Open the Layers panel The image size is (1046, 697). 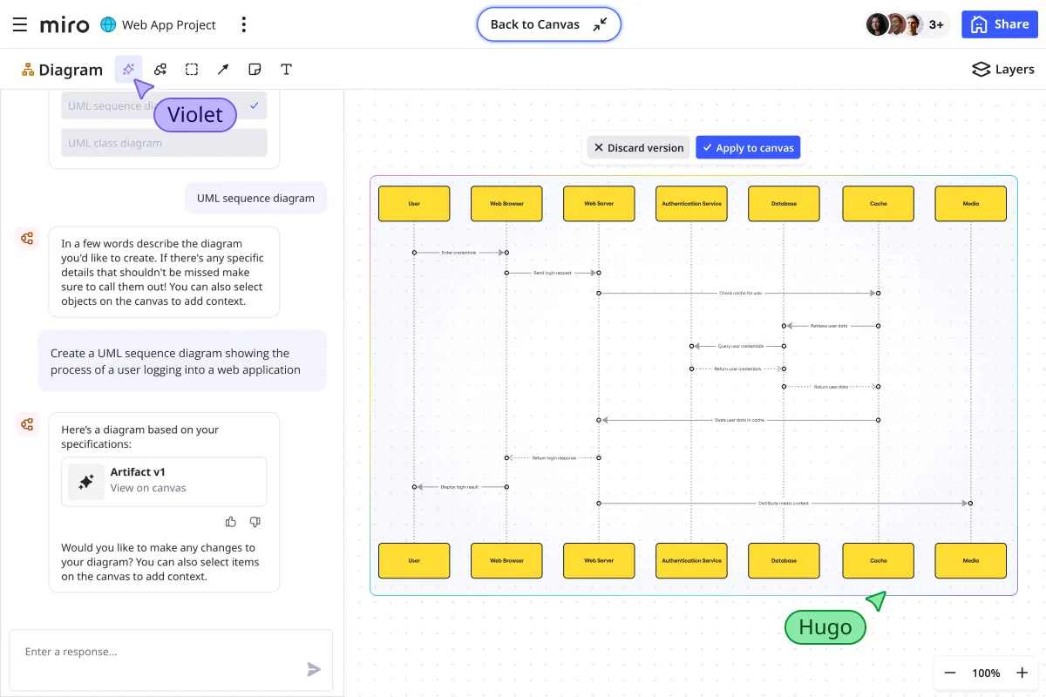tap(1003, 70)
